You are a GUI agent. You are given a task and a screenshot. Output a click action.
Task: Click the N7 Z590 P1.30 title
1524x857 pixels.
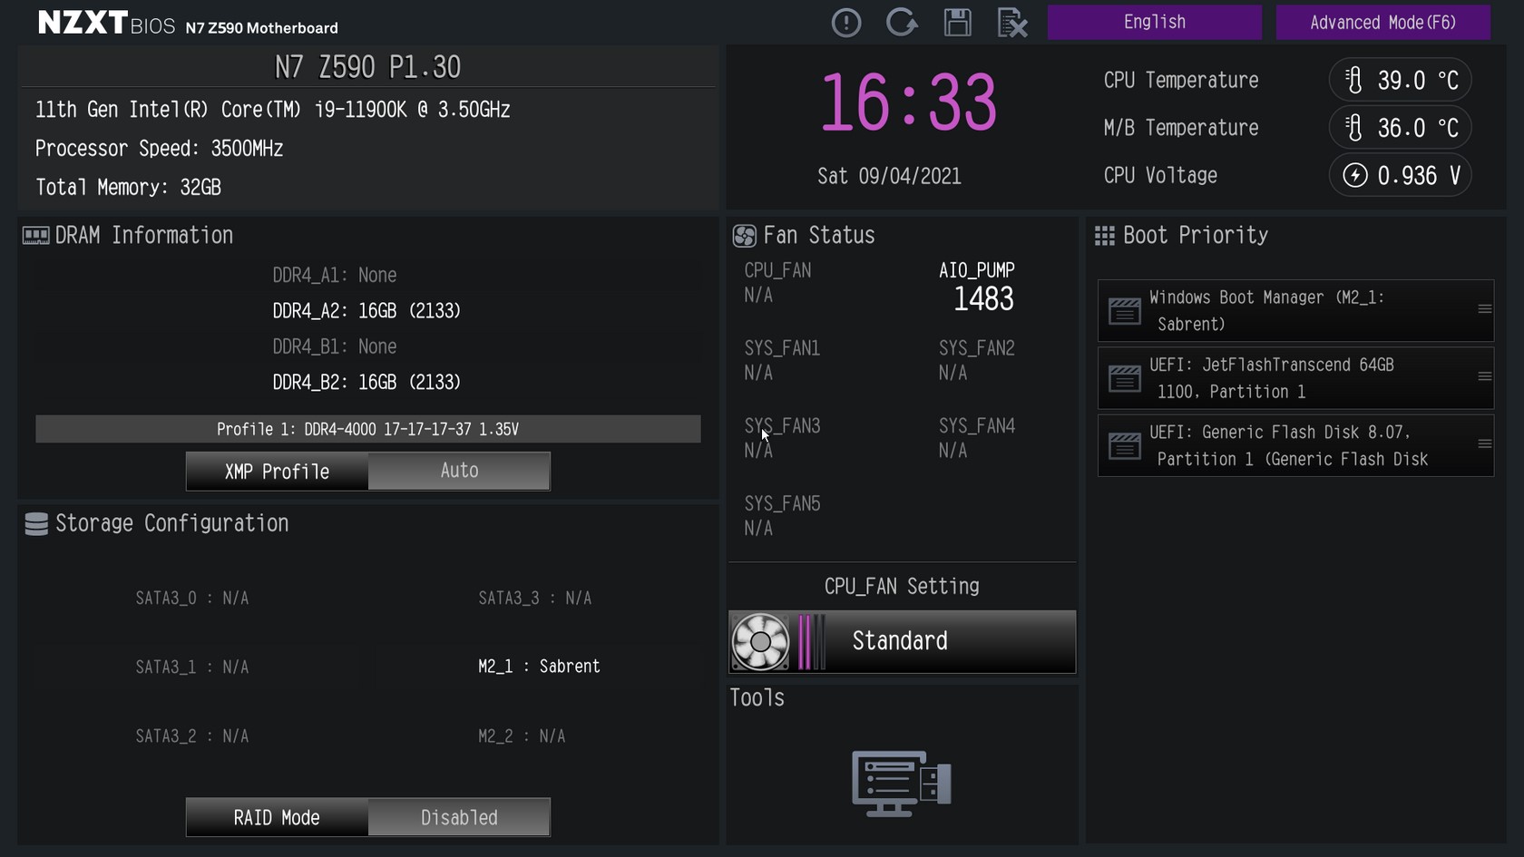coord(367,67)
